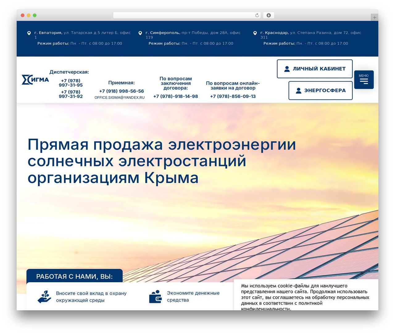
Task: Click the 'РАБОТАЯ С НАМИ, ВЫ:' tab
Action: pyautogui.click(x=74, y=276)
